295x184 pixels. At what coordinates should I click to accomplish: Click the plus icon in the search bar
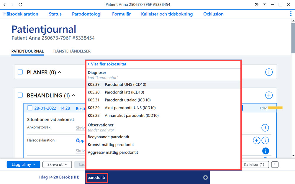point(205,178)
